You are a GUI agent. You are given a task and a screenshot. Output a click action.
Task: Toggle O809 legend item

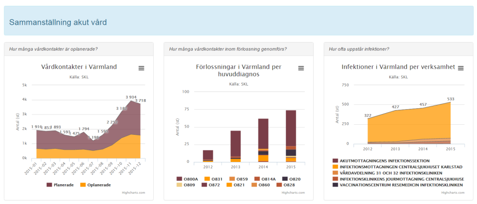[186, 185]
